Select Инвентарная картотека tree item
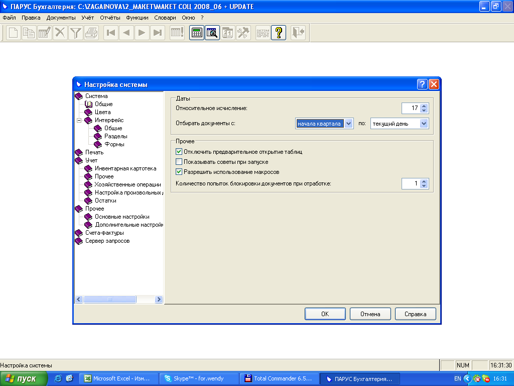The image size is (514, 386). point(125,168)
